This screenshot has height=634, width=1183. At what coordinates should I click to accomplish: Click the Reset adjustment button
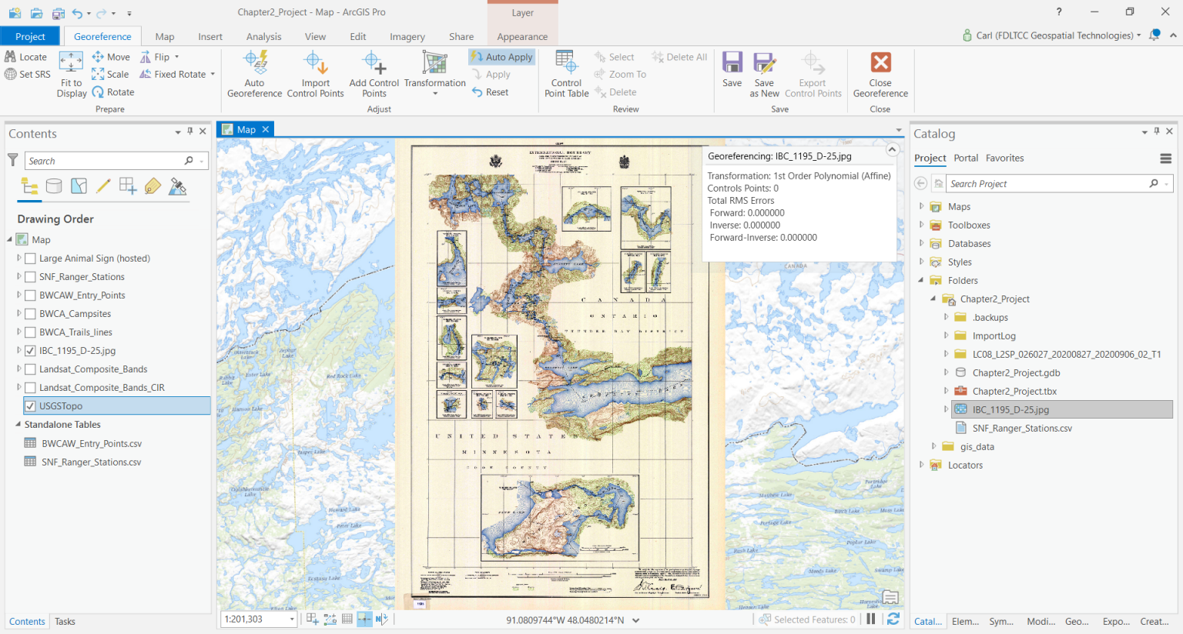tap(491, 92)
